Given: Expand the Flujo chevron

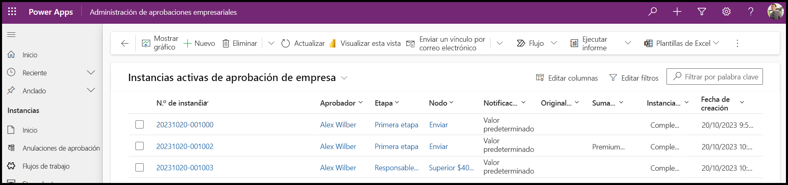Looking at the screenshot, I should click(554, 43).
